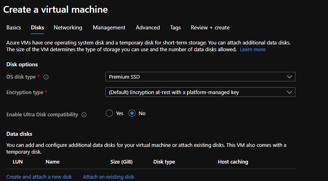Select Yes for Ultra Disk compatibility
This screenshot has width=328, height=181.
pyautogui.click(x=109, y=114)
